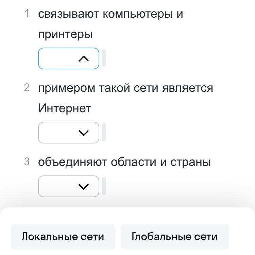This screenshot has width=255, height=255.
Task: Click the item number 2 label
Action: [27, 88]
